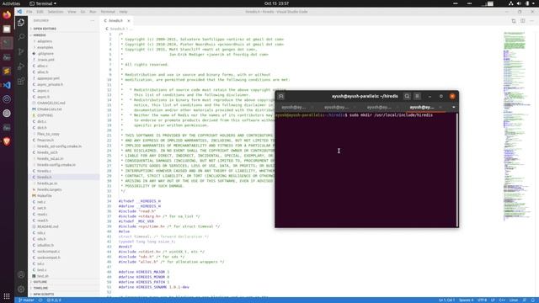
Task: Open the Run and Debug view
Action: (x=21, y=66)
